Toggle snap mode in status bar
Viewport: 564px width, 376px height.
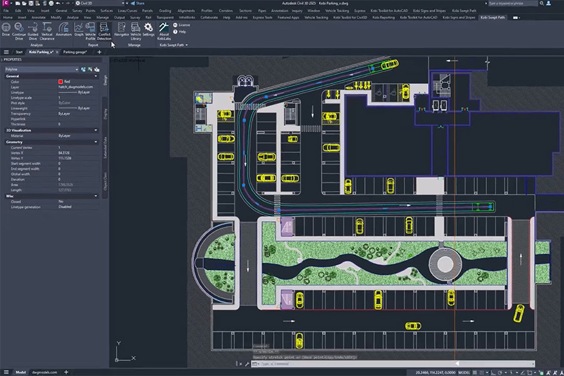[x=482, y=373]
